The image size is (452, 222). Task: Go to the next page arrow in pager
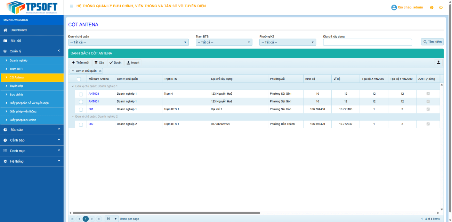click(x=92, y=219)
